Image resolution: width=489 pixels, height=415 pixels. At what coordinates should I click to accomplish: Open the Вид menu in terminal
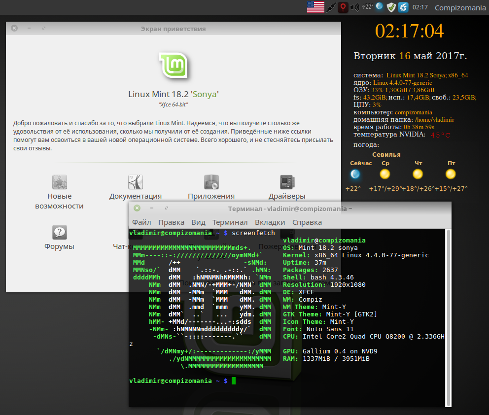[x=198, y=222]
